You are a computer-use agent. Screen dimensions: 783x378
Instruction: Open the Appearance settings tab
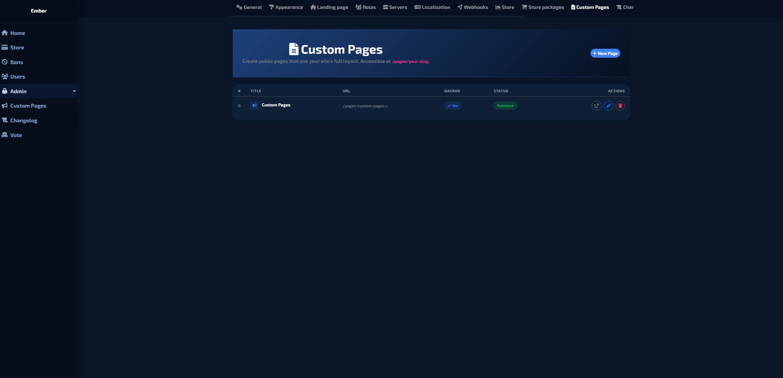(x=286, y=7)
